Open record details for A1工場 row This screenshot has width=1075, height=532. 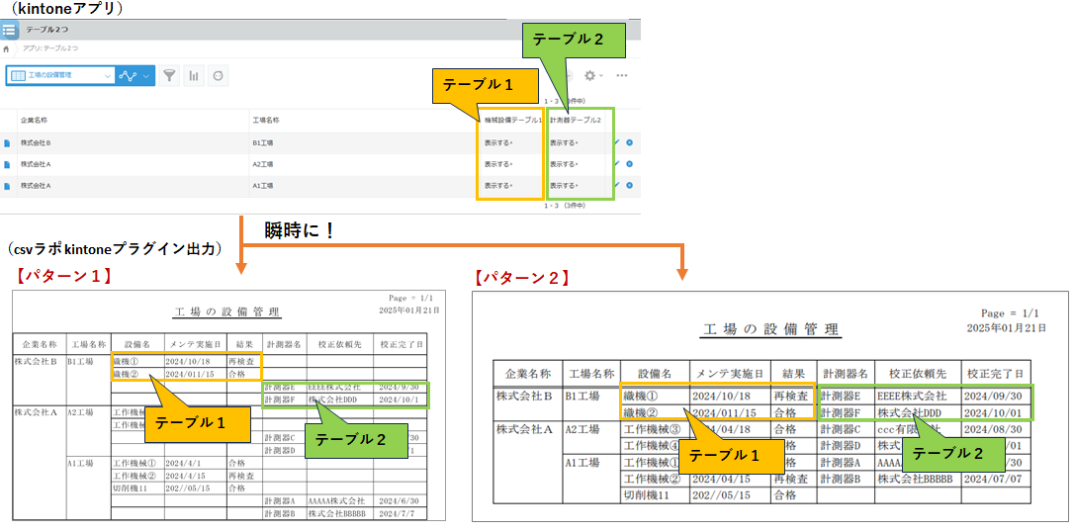8,186
